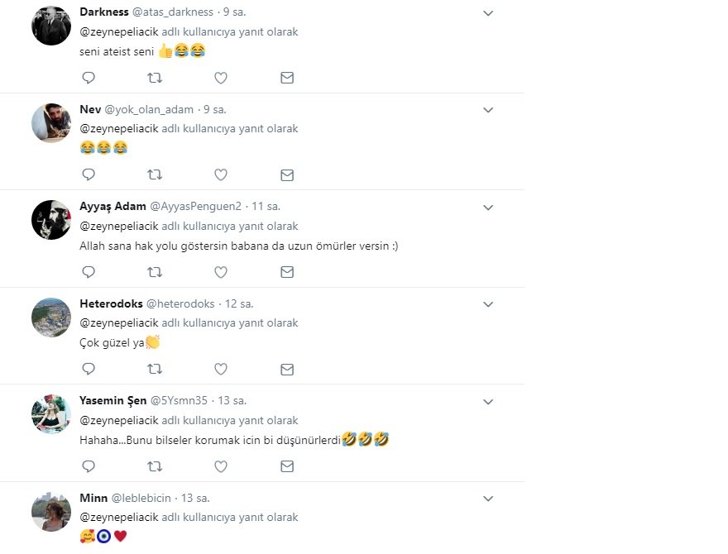The image size is (728, 554).
Task: Expand the options chevron on Darkness's tweet
Action: pos(488,12)
